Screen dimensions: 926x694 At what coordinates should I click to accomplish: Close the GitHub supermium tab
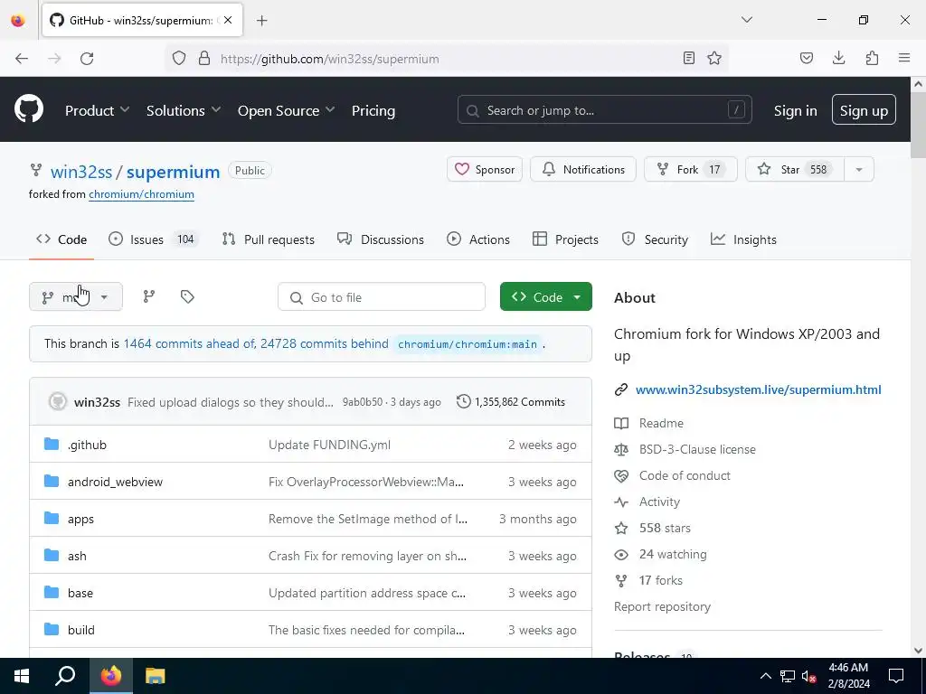tap(228, 20)
